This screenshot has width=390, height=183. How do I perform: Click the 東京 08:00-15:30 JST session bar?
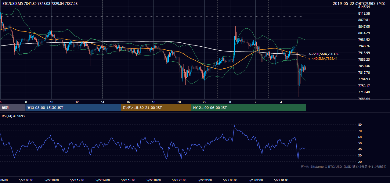pyautogui.click(x=73, y=108)
